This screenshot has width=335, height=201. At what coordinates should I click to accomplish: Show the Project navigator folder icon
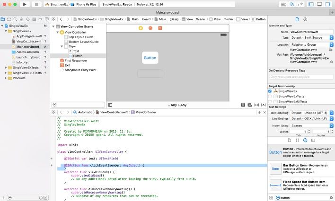coord(2,19)
